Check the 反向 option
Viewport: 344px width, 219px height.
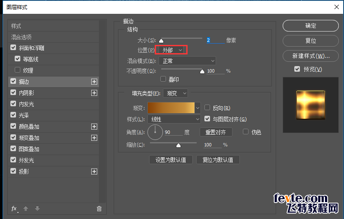[x=207, y=108]
